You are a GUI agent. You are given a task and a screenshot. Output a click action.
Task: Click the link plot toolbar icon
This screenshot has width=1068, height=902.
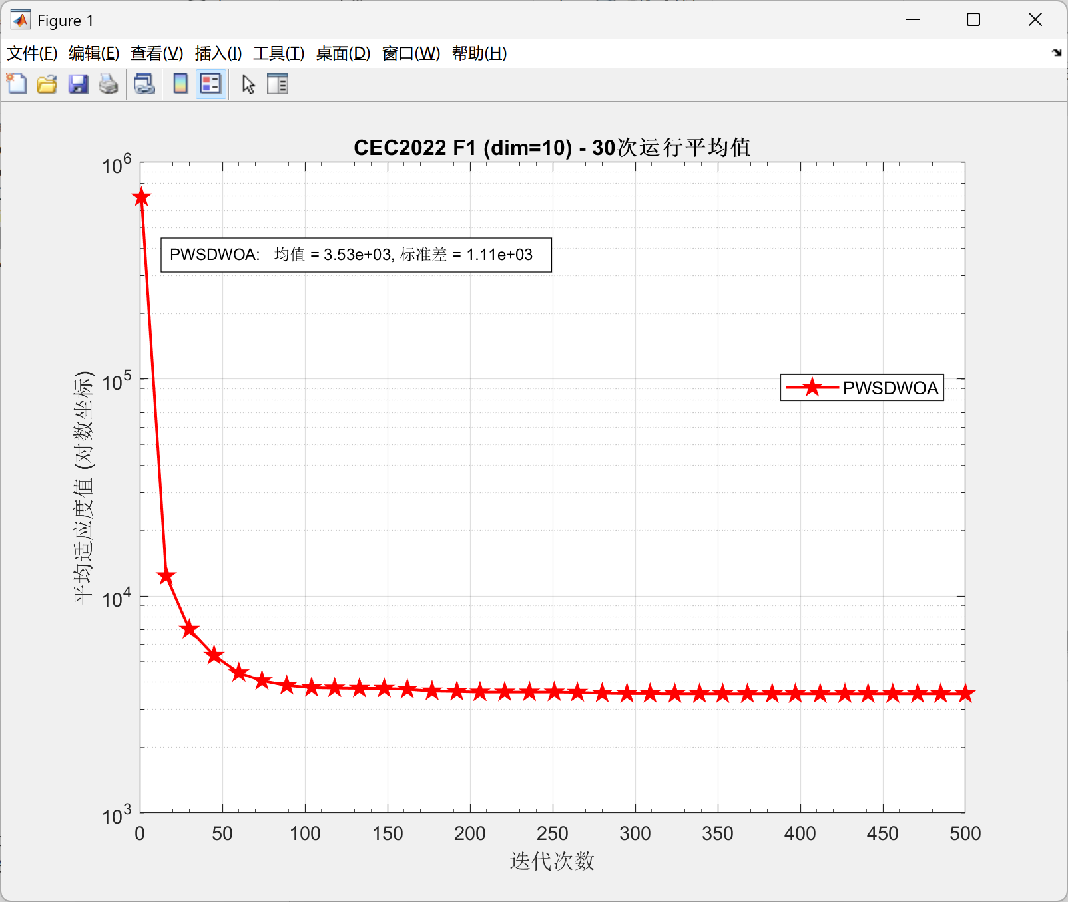coord(144,84)
